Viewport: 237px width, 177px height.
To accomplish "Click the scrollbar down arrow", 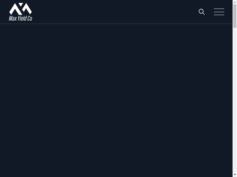I will point(235,175).
